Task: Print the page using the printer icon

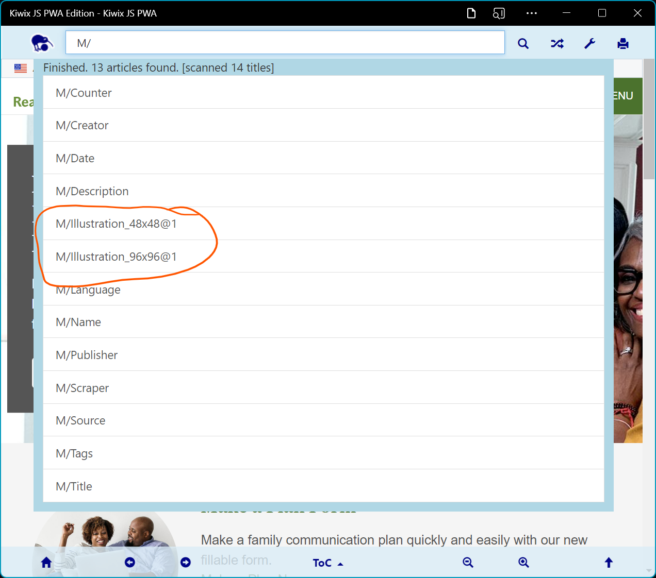Action: click(622, 44)
